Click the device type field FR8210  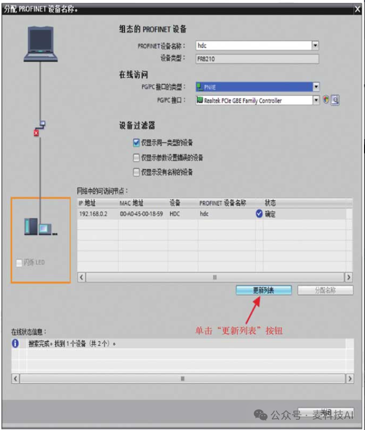coord(257,58)
